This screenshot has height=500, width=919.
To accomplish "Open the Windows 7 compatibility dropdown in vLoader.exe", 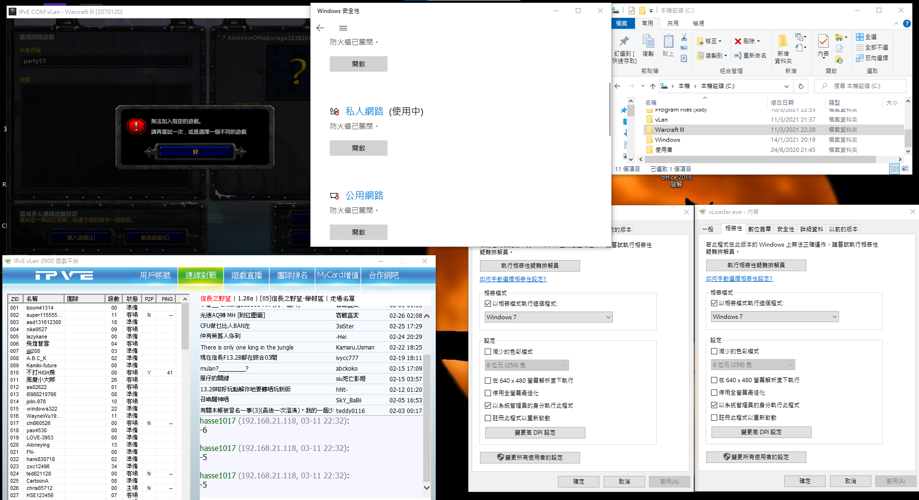I will [775, 317].
